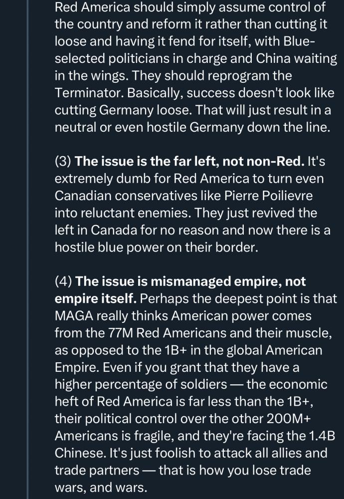Select the point number "(4)"
The height and width of the screenshot is (499, 344).
click(x=63, y=281)
